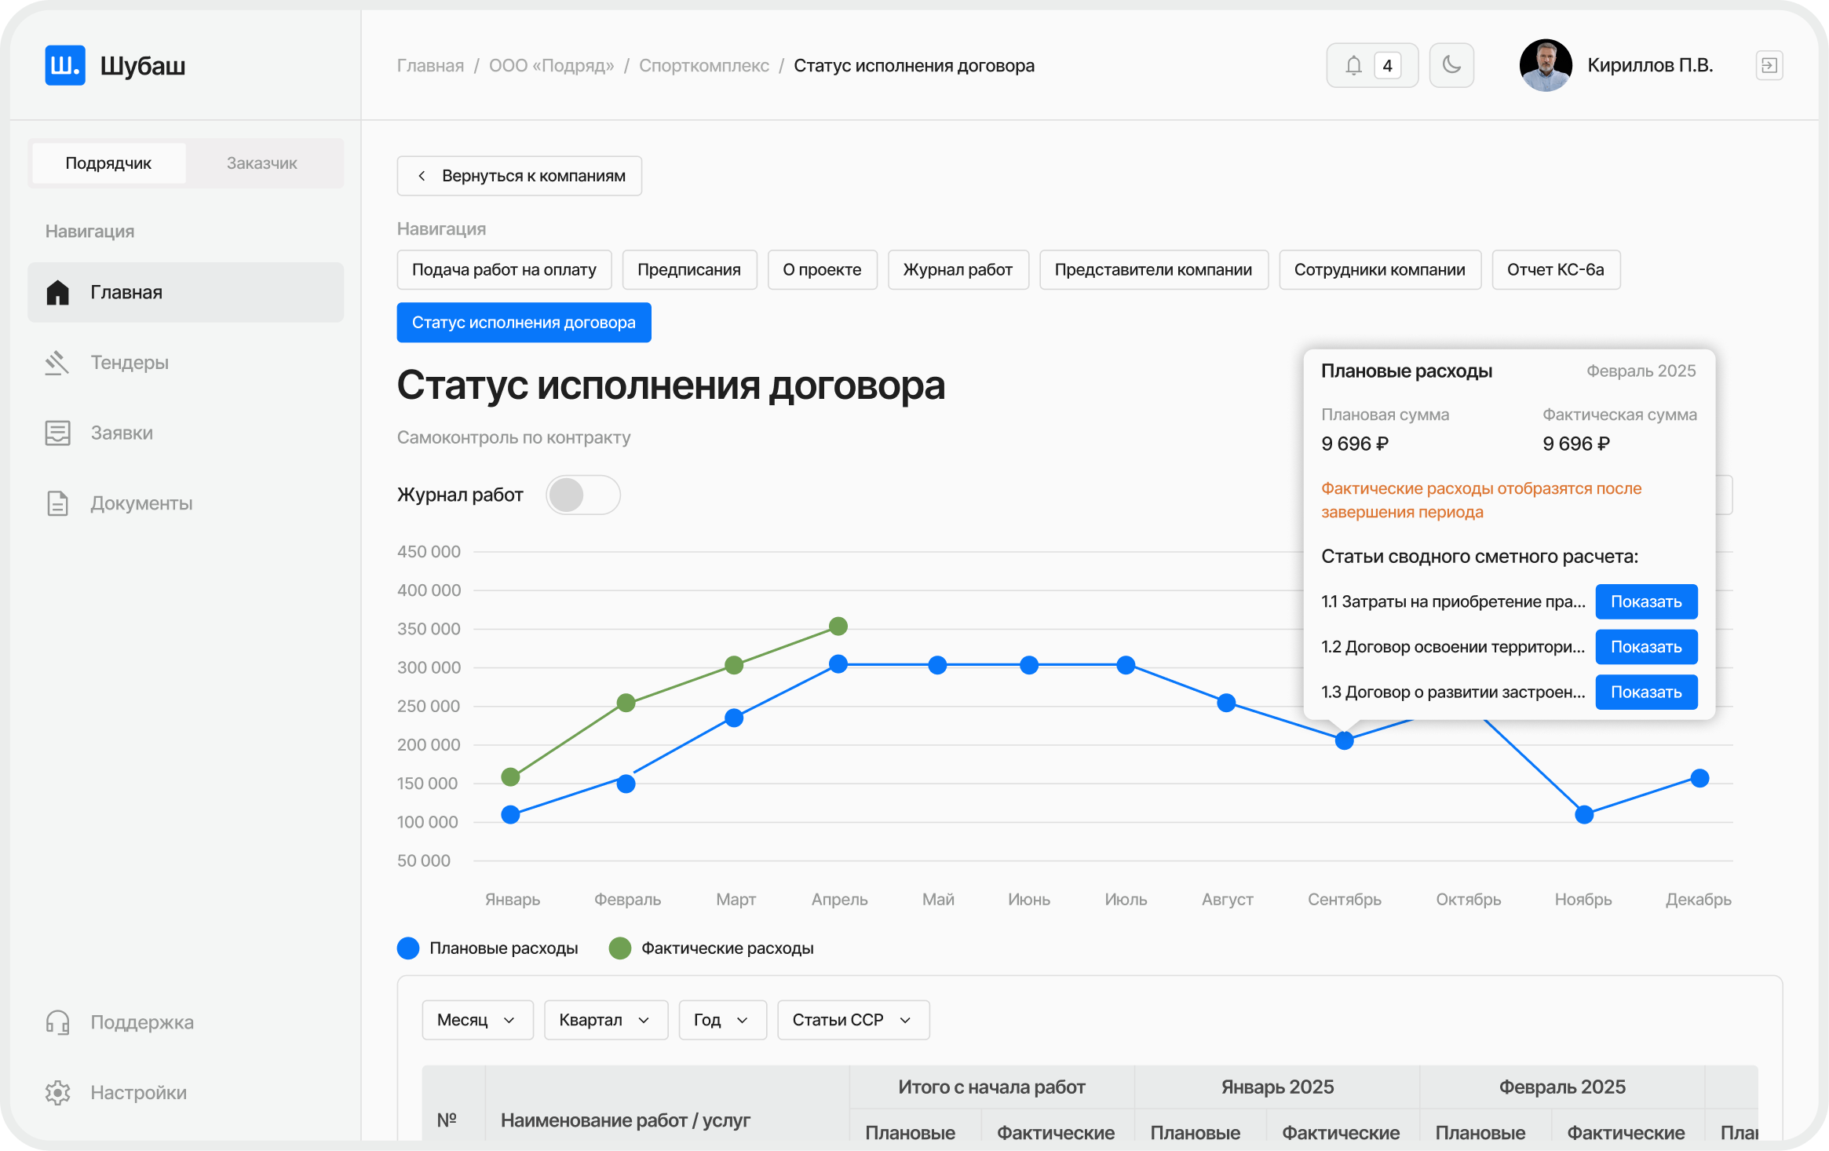The height and width of the screenshot is (1151, 1829).
Task: Select the Статус исполнения договора navigation chip
Action: [x=524, y=322]
